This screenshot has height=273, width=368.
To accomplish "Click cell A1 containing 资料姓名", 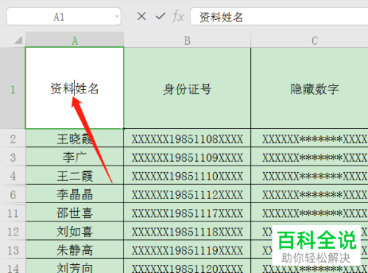I will 74,88.
